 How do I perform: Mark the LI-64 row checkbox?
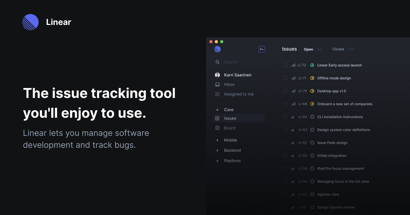pos(285,117)
